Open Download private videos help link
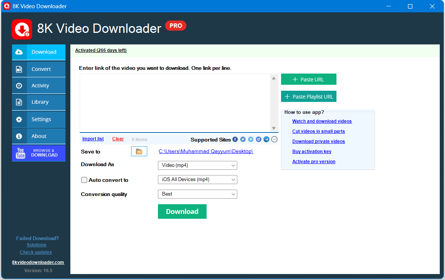 (x=319, y=141)
